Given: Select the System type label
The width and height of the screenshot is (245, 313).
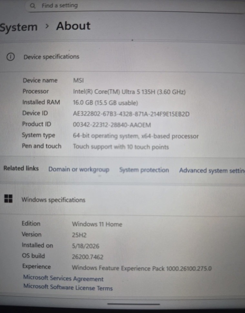Looking at the screenshot, I should [38, 135].
